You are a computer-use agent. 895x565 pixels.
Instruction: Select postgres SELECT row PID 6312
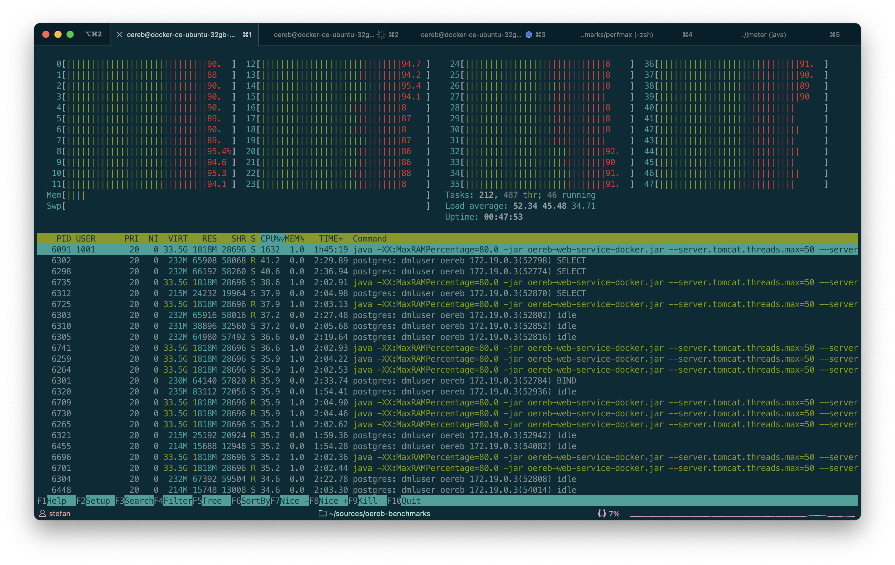pyautogui.click(x=447, y=293)
